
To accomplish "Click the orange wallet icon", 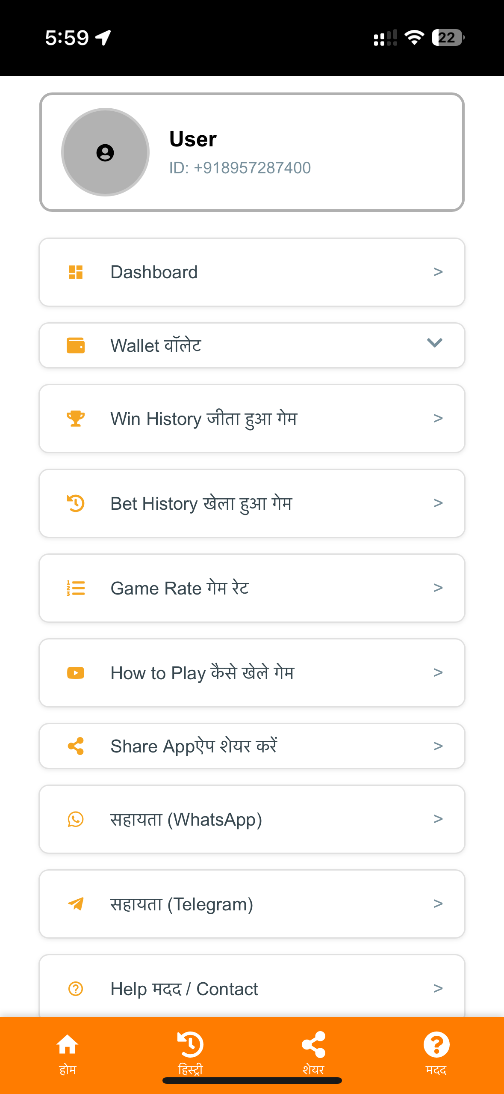I will [76, 345].
